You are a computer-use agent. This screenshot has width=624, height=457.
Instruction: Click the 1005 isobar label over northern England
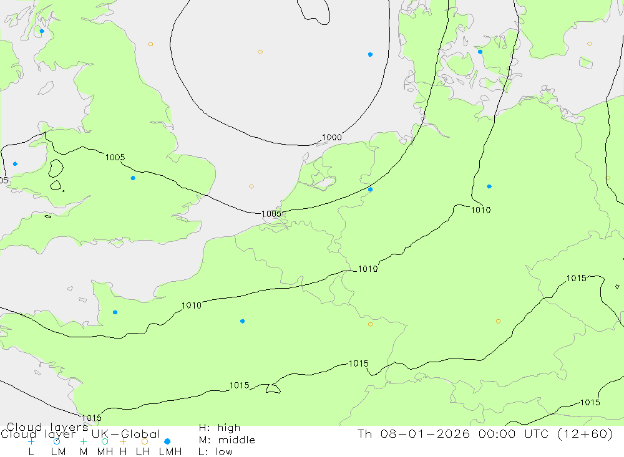point(115,158)
